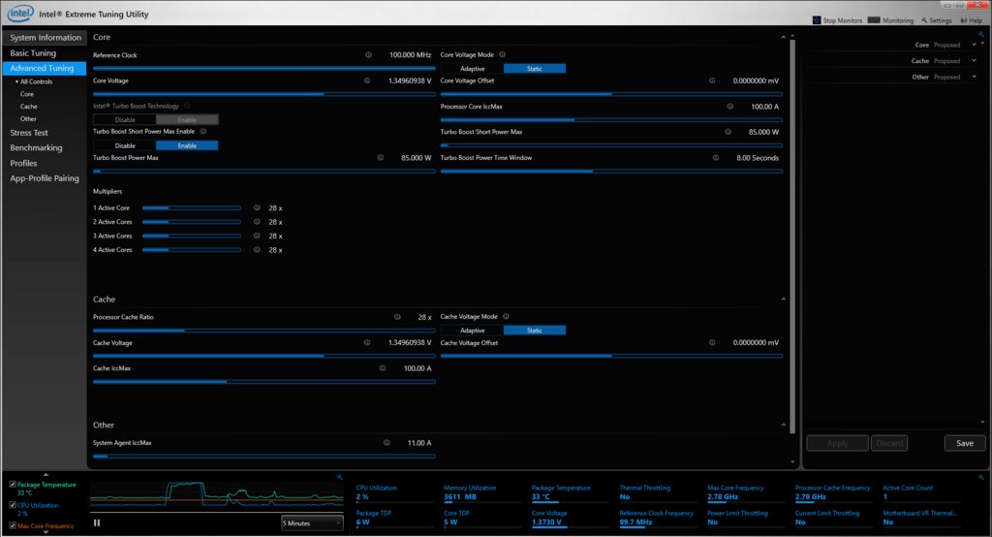Open wrench icon at monitor stats panel corner
The image size is (992, 537).
click(981, 477)
